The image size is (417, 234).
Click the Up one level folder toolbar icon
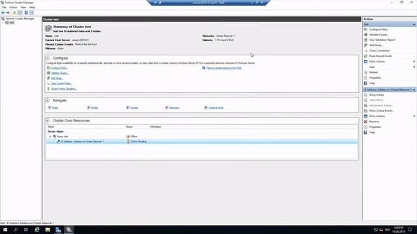pos(14,13)
